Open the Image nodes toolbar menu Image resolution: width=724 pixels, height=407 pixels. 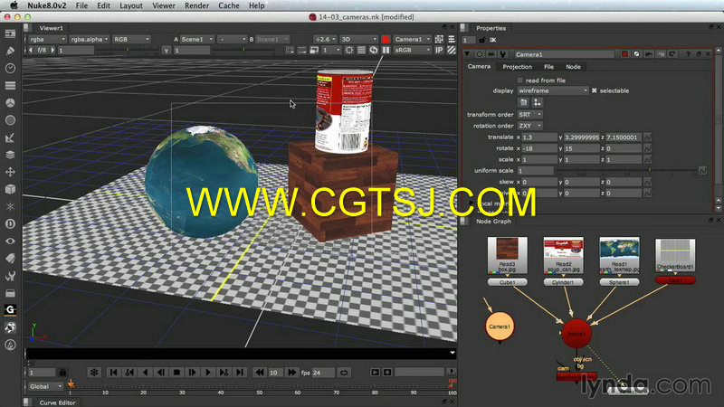(10, 33)
